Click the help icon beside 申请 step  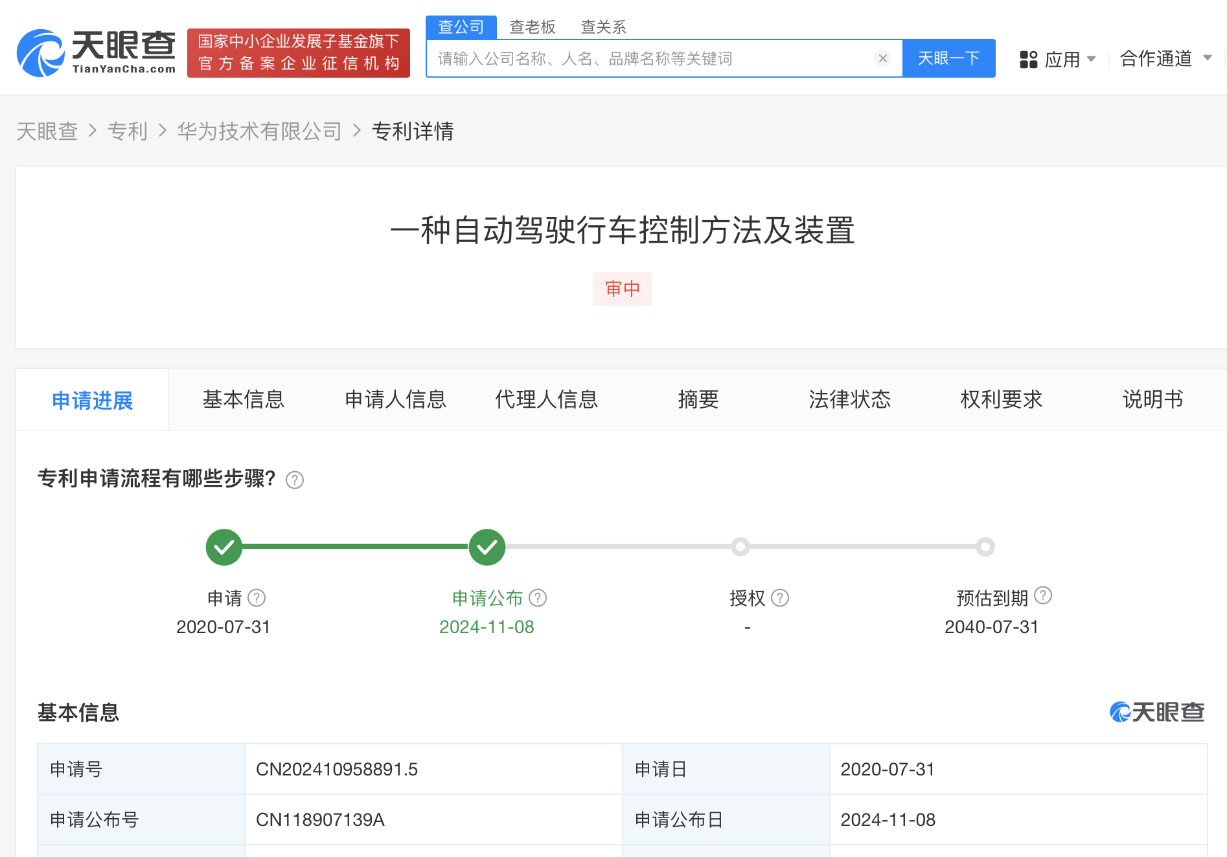click(257, 597)
